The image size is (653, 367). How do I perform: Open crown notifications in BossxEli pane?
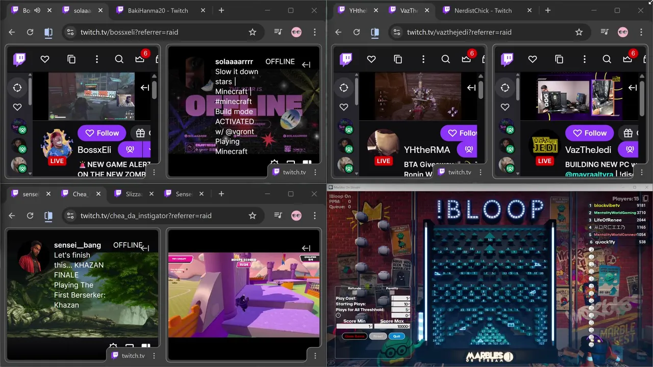tap(140, 59)
